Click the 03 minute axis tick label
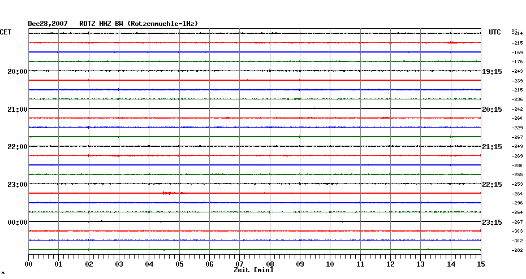This screenshot has height=279, width=526. (x=119, y=264)
